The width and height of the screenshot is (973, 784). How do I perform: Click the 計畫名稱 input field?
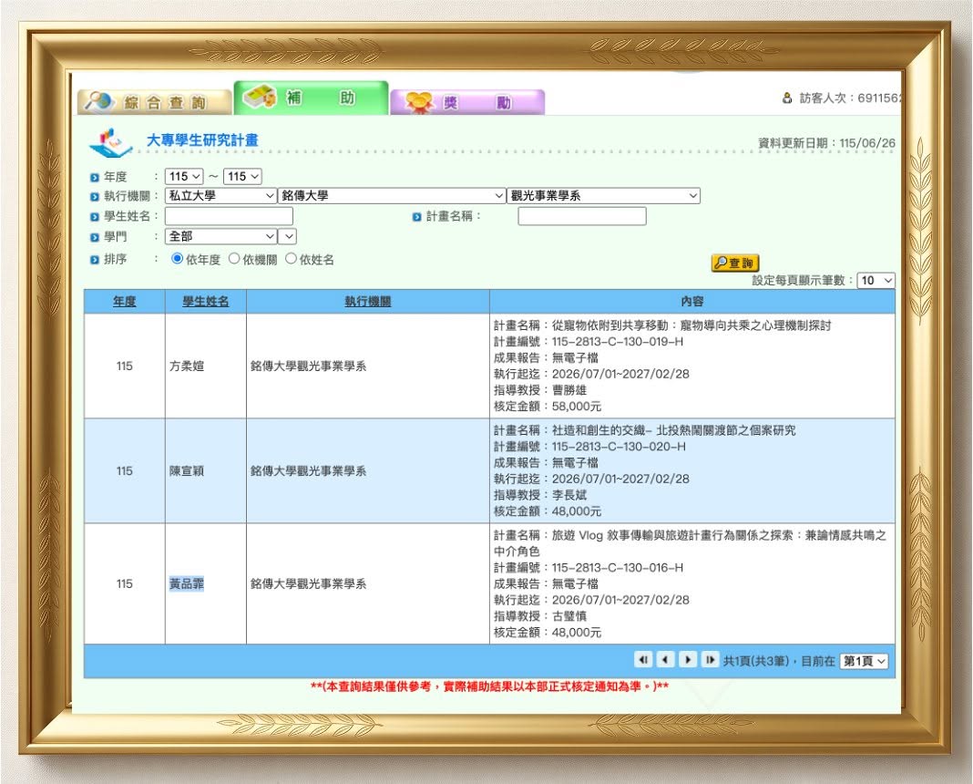point(582,216)
